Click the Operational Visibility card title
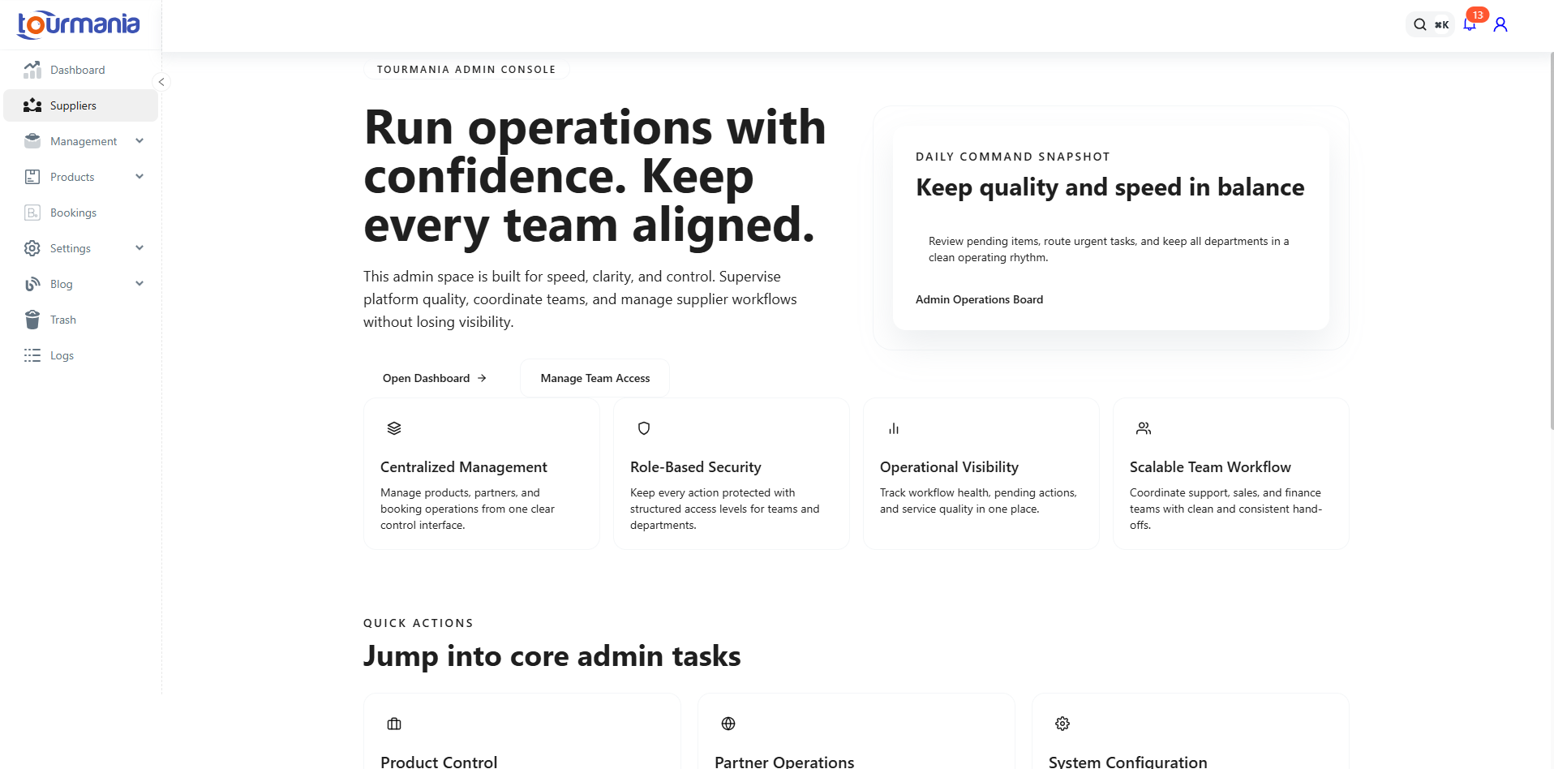The image size is (1554, 769). [x=949, y=467]
